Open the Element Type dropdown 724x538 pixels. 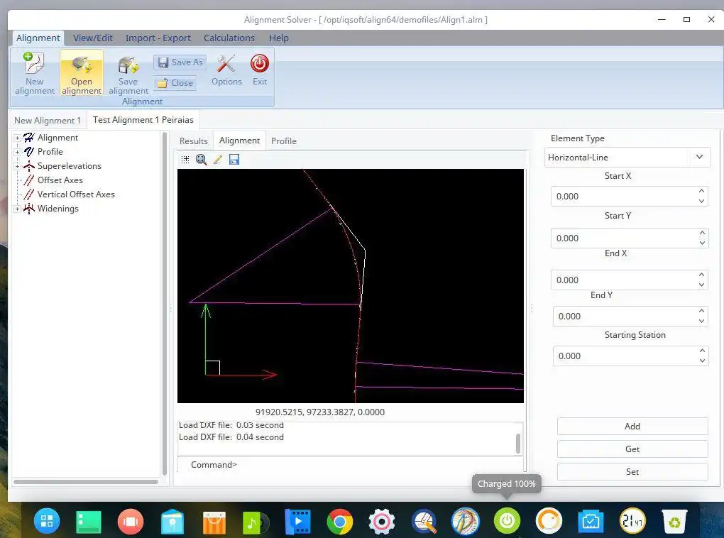pyautogui.click(x=700, y=157)
